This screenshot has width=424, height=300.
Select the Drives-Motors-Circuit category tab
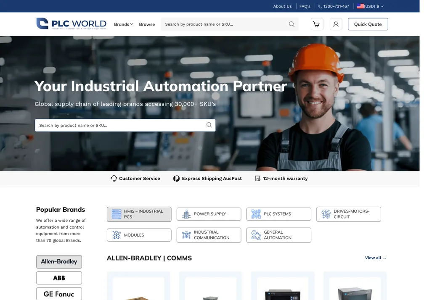[349, 214]
